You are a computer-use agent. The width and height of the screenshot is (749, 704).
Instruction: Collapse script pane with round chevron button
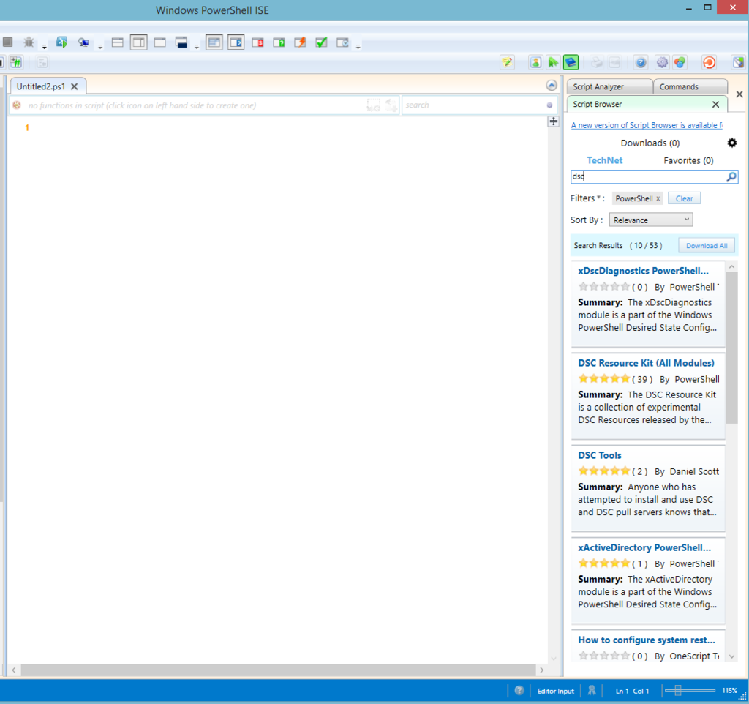coord(552,85)
